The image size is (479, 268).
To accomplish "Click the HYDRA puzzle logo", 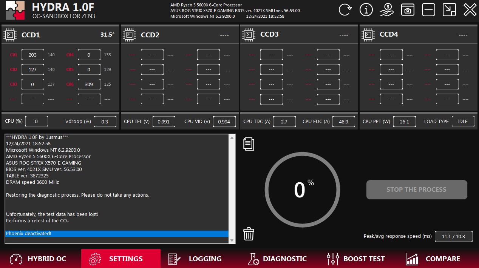I will [x=15, y=10].
